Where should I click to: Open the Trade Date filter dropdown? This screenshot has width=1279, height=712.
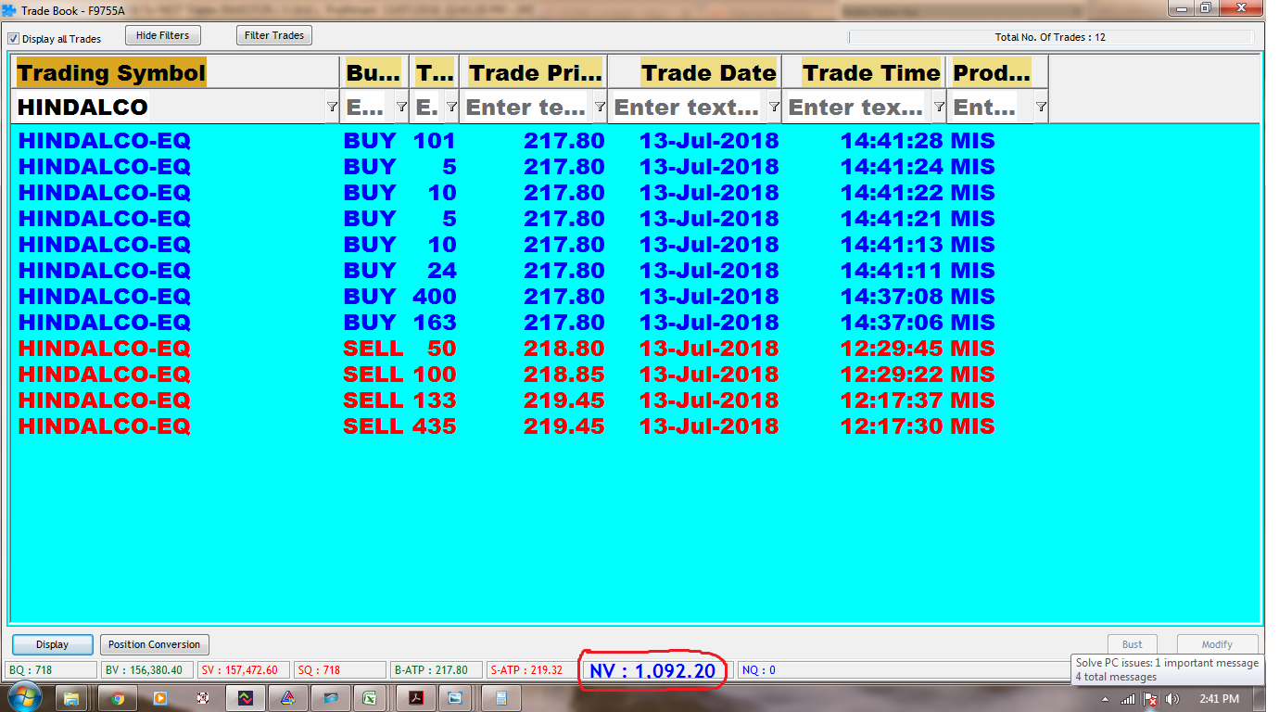coord(774,108)
